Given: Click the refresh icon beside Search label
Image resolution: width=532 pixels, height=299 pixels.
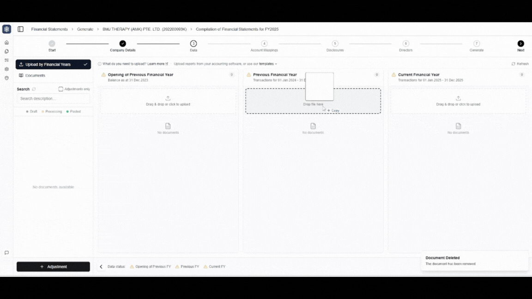Looking at the screenshot, I should pos(34,89).
